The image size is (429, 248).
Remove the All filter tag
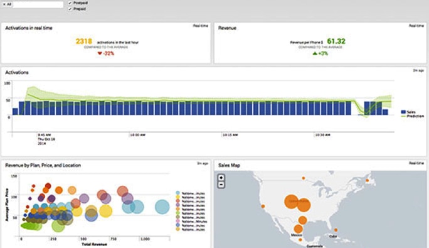pyautogui.click(x=4, y=4)
